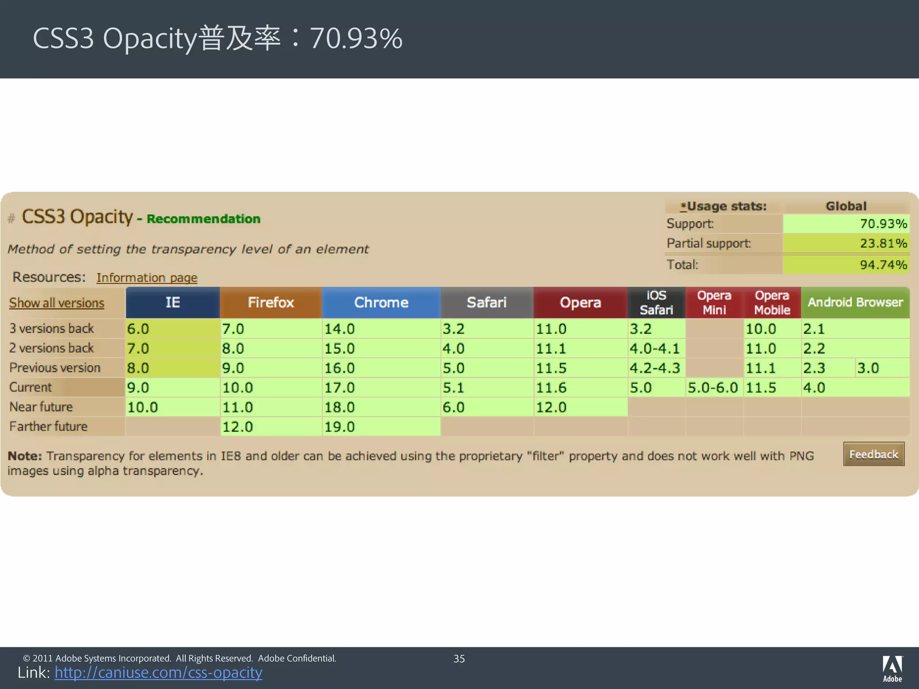Click IE version 6.0 cell
Screen dimensions: 919x689
173,329
